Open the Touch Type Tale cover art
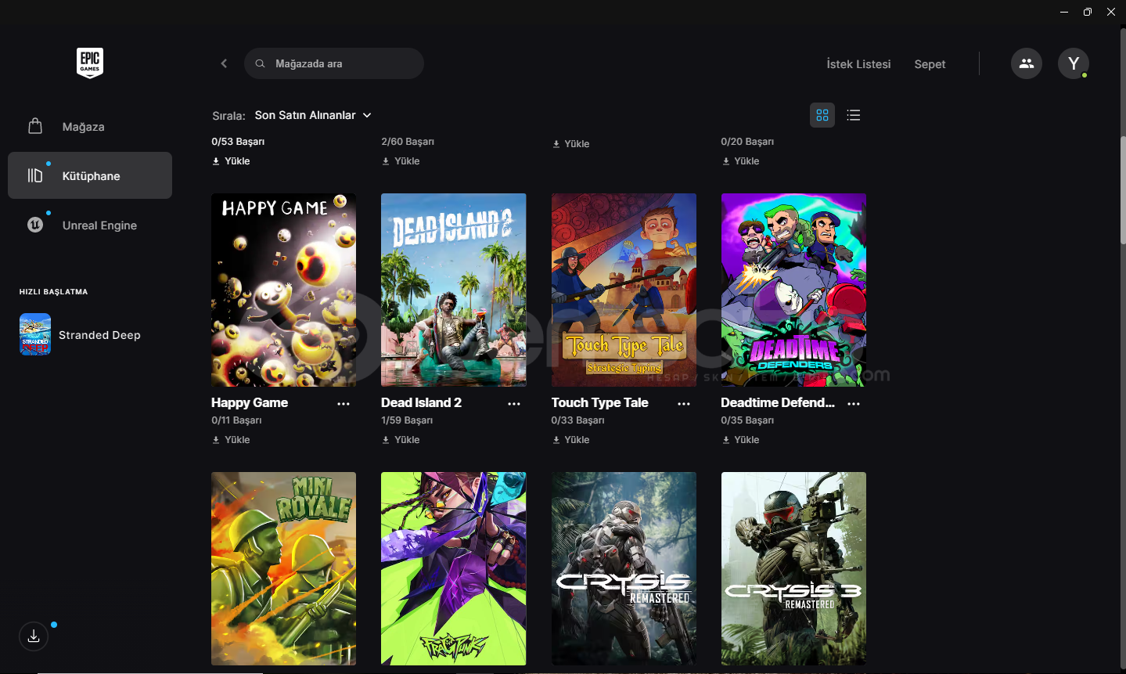The width and height of the screenshot is (1126, 674). click(x=624, y=290)
